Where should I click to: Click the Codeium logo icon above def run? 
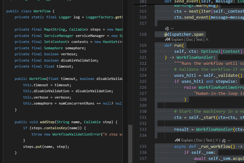click(167, 39)
